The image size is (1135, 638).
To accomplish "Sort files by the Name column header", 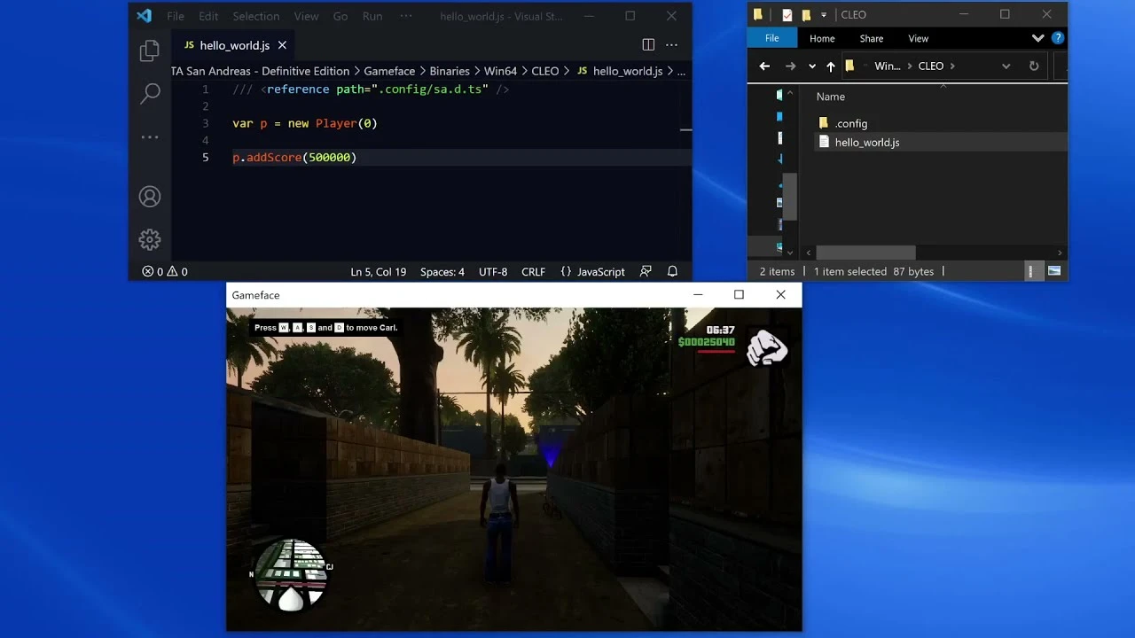I will pyautogui.click(x=831, y=97).
